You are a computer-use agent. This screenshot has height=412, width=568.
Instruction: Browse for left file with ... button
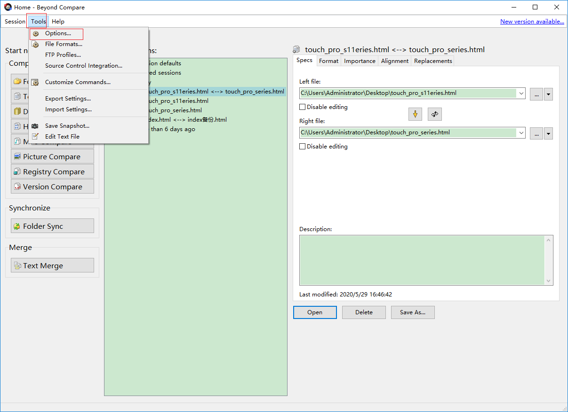point(536,94)
